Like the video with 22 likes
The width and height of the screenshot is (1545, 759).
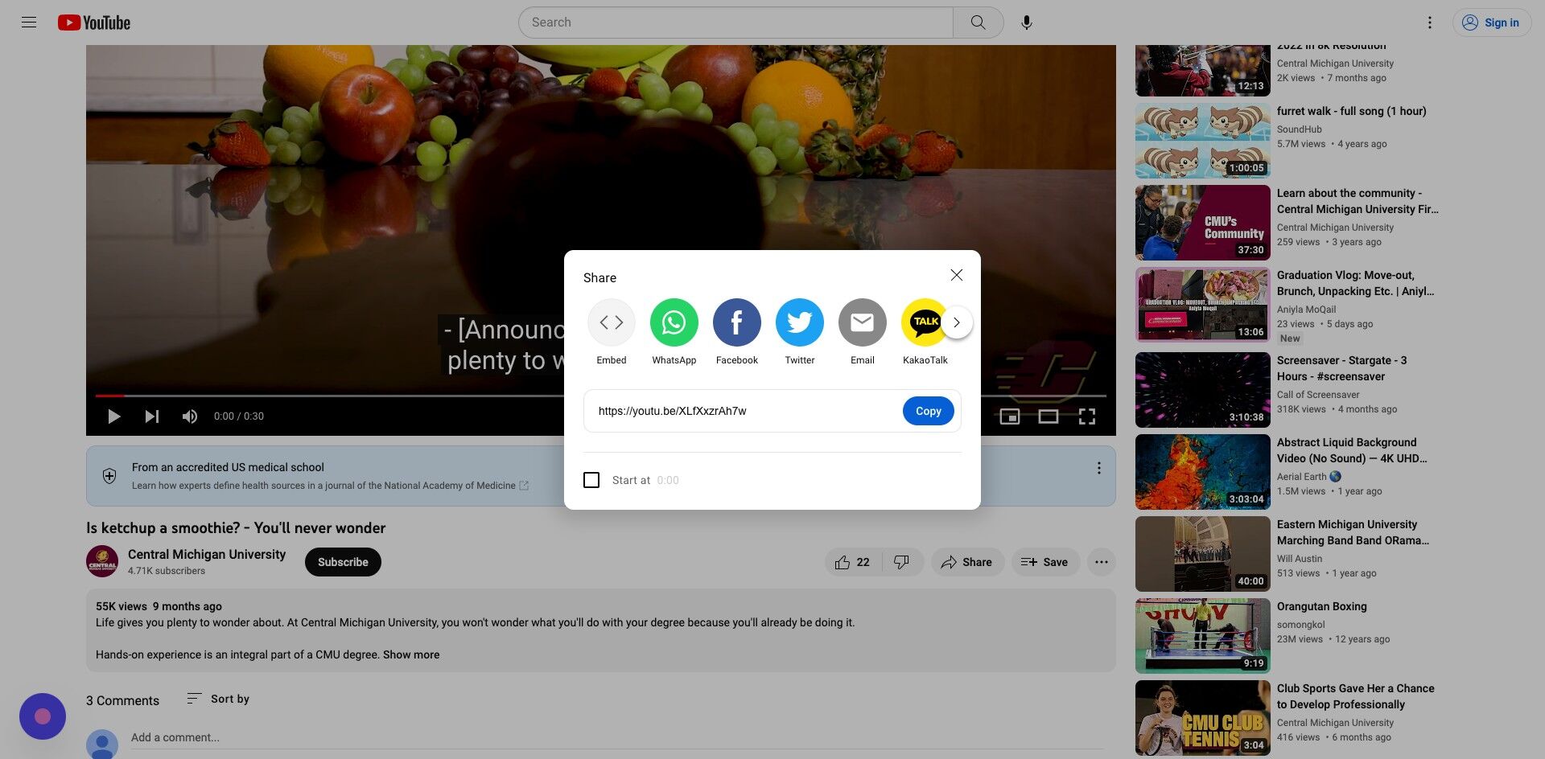[852, 562]
